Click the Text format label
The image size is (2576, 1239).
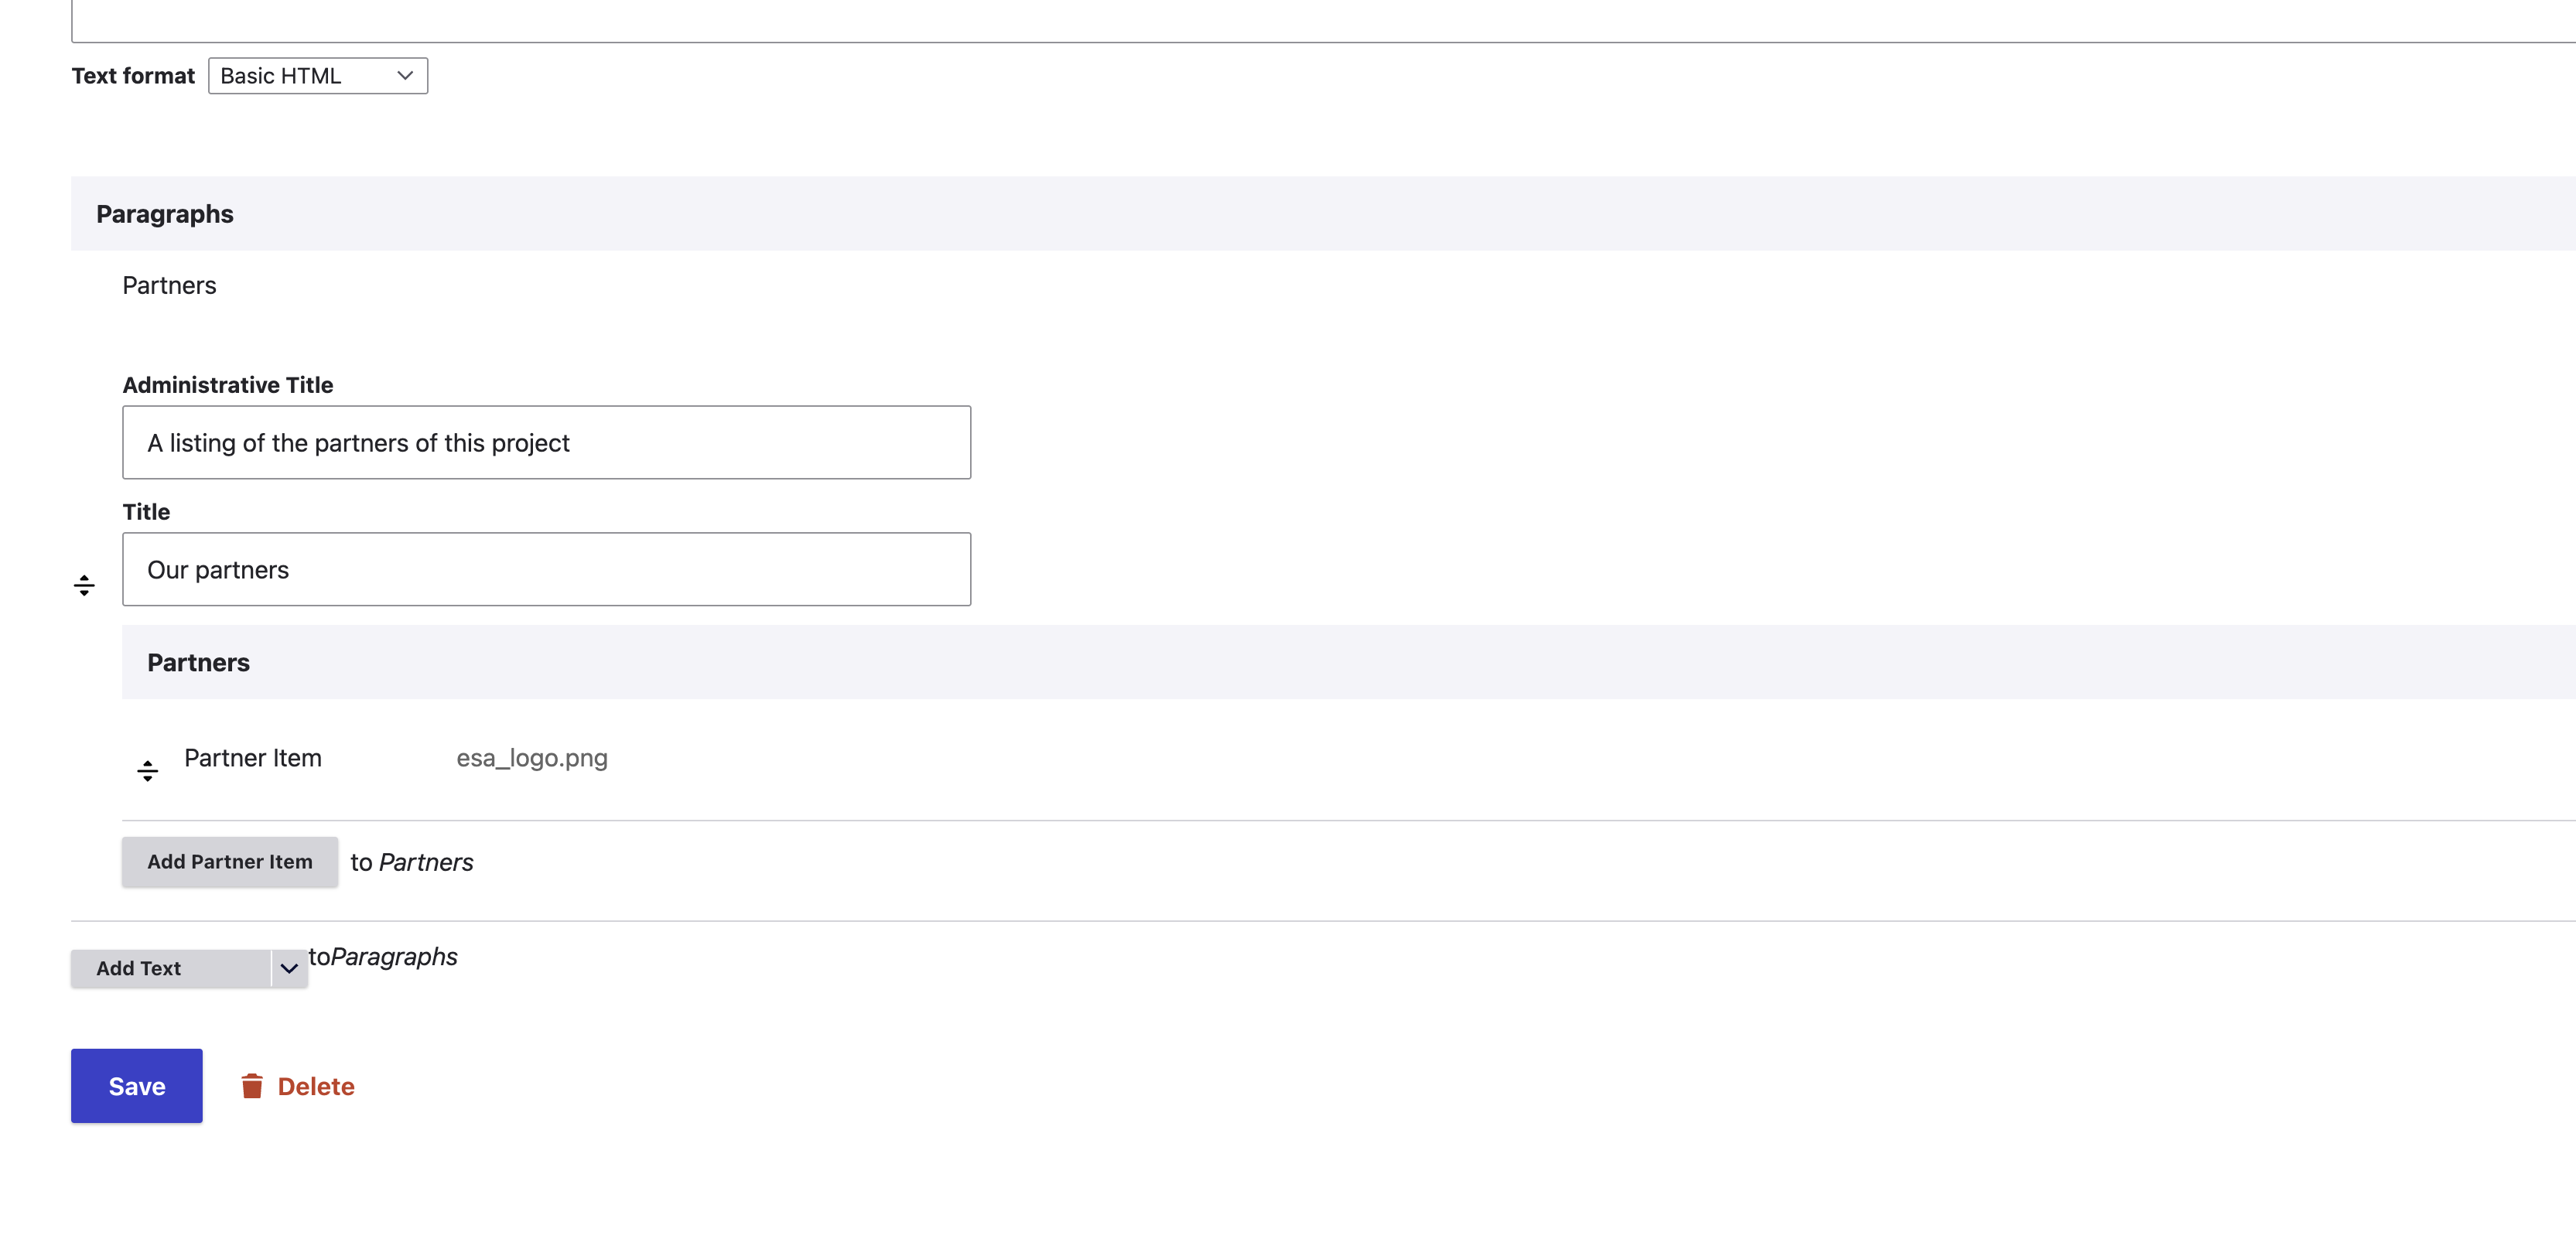[133, 76]
